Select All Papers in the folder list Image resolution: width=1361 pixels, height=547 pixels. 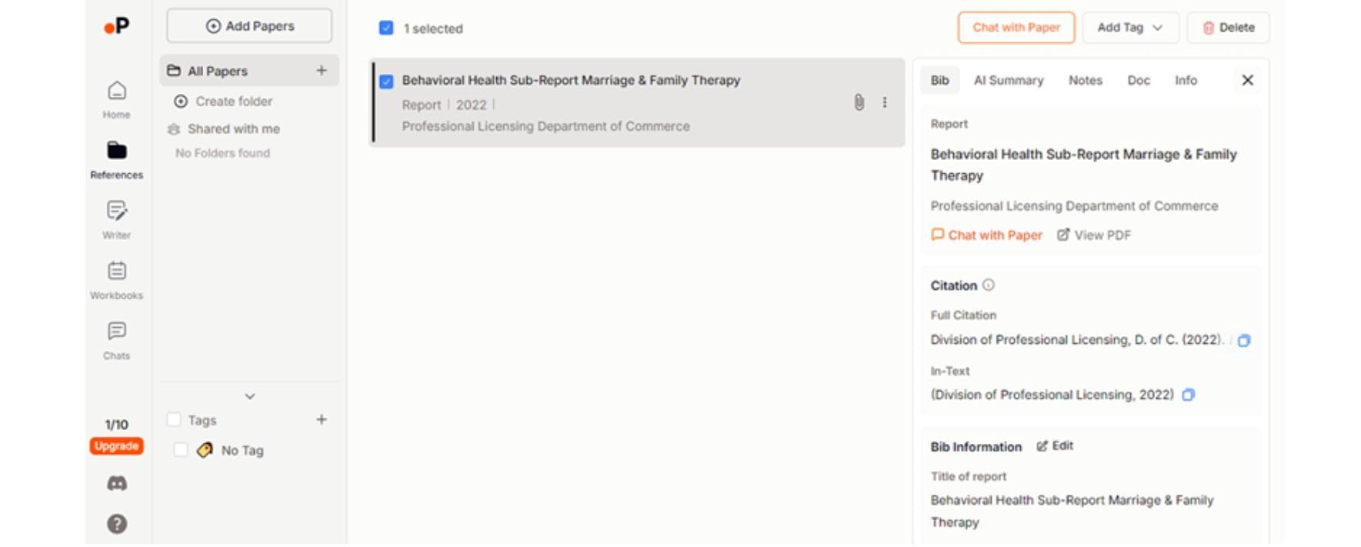coord(249,71)
